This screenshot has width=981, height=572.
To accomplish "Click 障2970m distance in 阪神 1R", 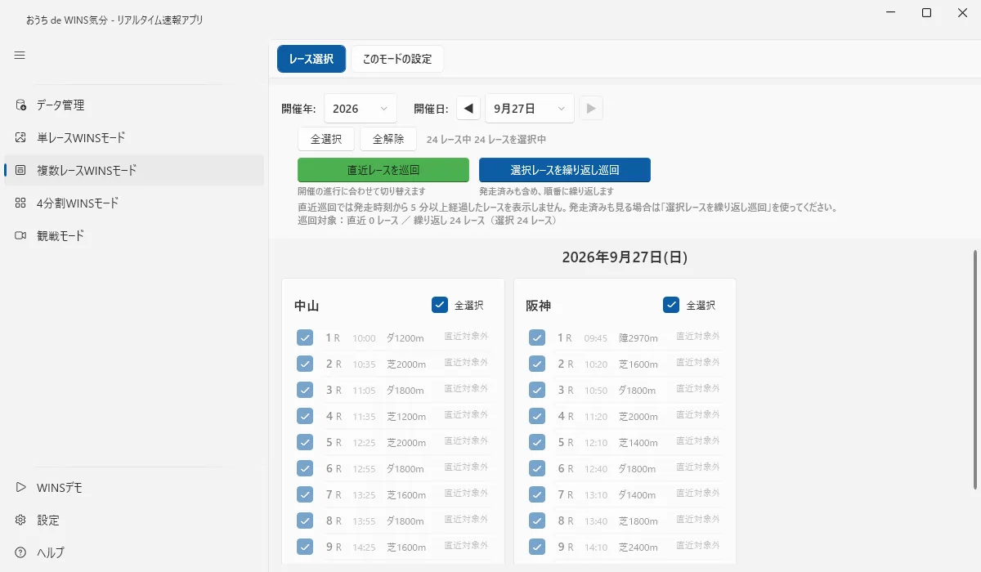I will pos(638,337).
